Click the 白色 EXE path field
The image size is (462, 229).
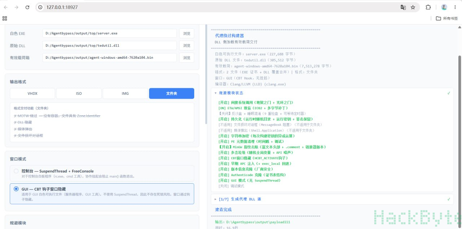(x=109, y=33)
